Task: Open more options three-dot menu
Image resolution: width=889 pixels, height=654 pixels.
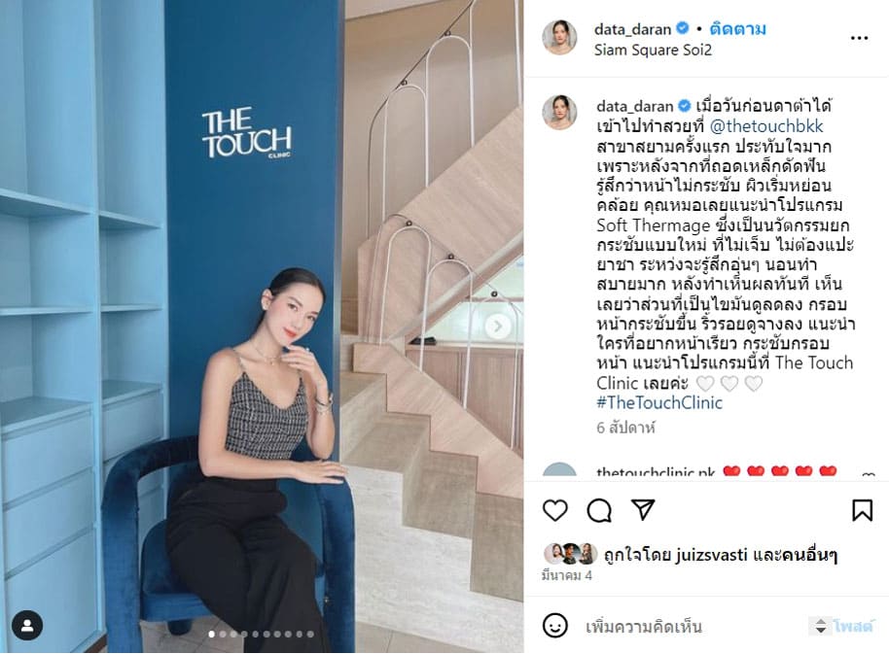Action: tap(859, 38)
